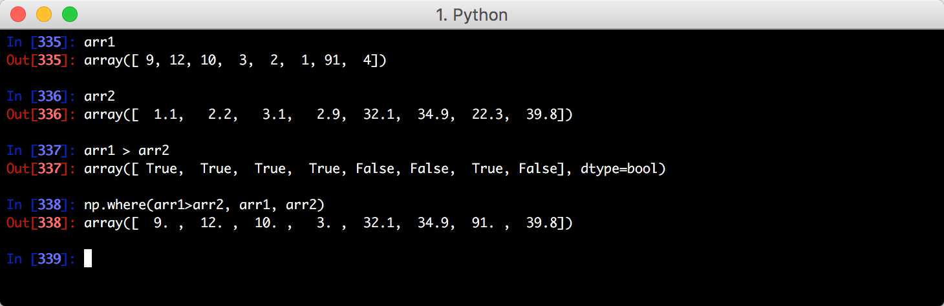Click the np.where(arr1>arr2, arr1, arr2) command
The image size is (944, 306).
click(x=204, y=205)
